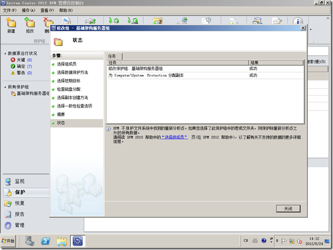Click the CH language indicator
The height and width of the screenshot is (250, 333).
(x=246, y=241)
